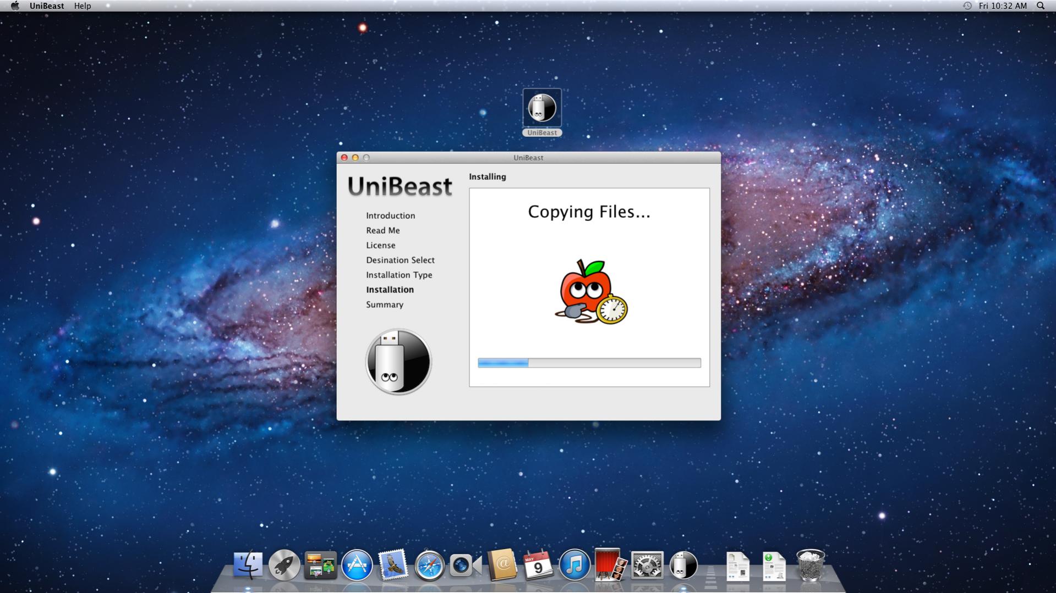Open Mail stamp icon in dock
The width and height of the screenshot is (1056, 593).
[393, 565]
